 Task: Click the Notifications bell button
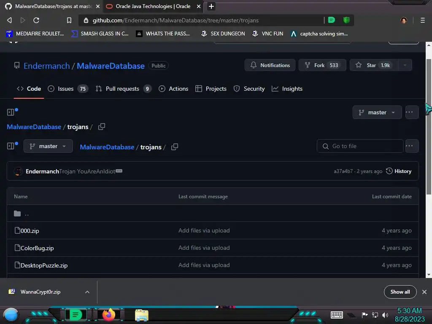point(270,65)
